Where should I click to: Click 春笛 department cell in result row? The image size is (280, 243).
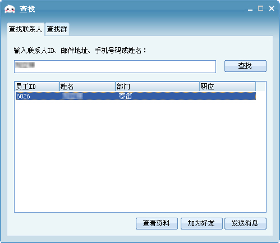[125, 96]
